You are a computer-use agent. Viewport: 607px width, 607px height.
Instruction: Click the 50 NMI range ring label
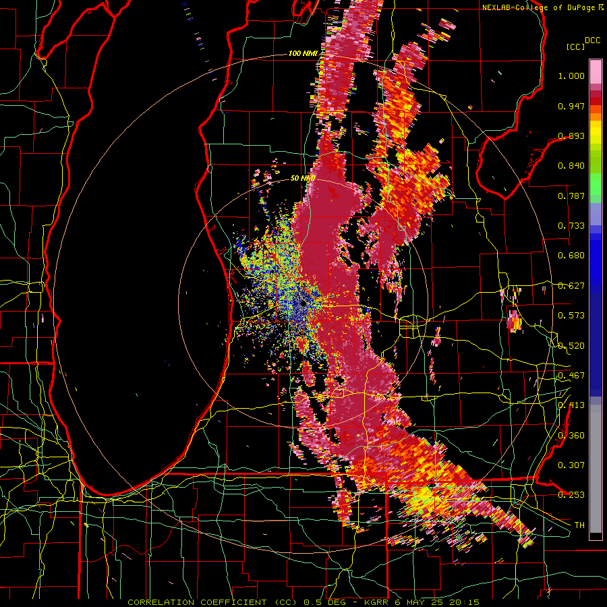[x=303, y=178]
